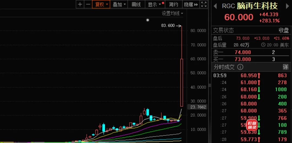This screenshot has width=292, height=143.
Task: Toggle the 简约 simple view mode
Action: coord(174,4)
